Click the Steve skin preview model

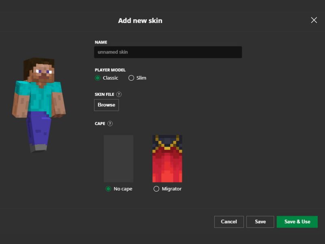[x=39, y=105]
